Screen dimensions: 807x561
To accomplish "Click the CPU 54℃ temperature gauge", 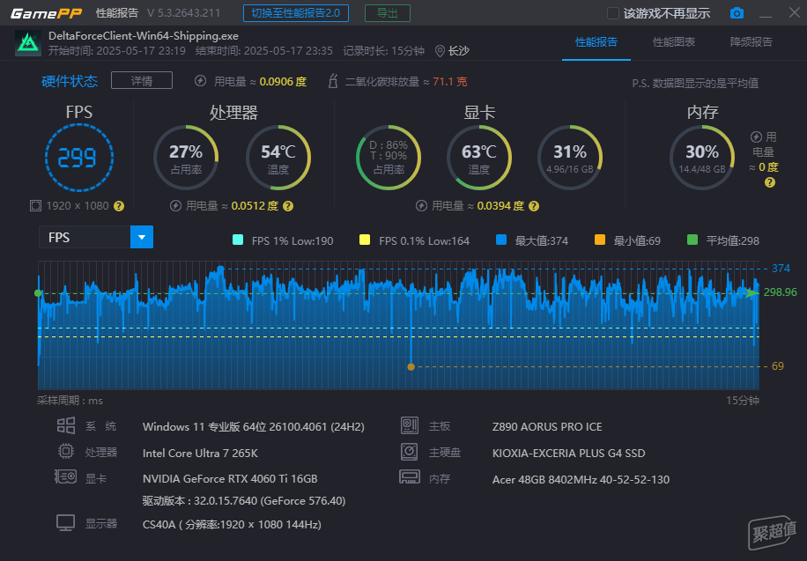I will coord(278,158).
